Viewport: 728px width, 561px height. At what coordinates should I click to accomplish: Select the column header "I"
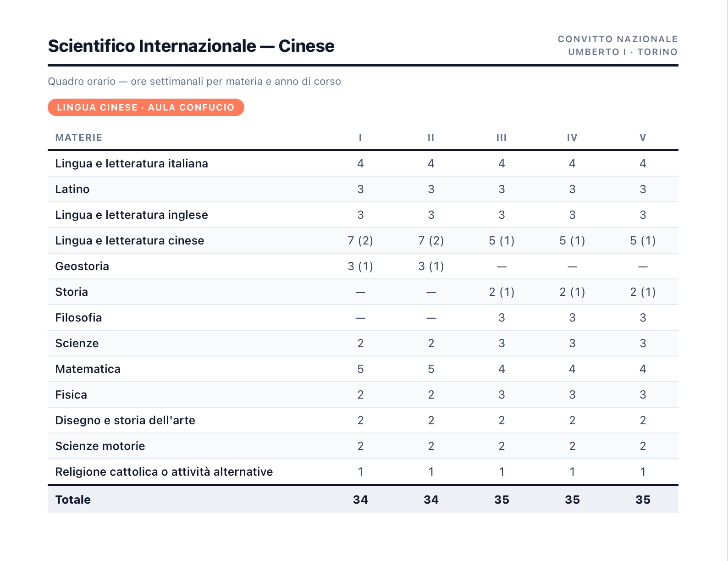click(360, 138)
